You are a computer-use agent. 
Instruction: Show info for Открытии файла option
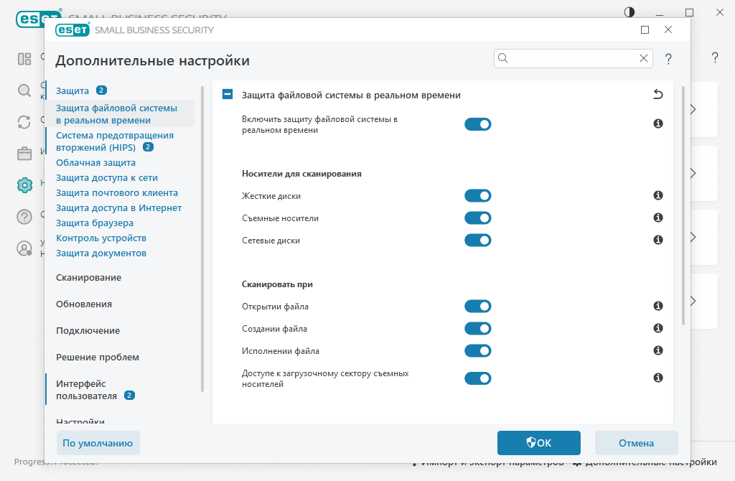pos(657,306)
